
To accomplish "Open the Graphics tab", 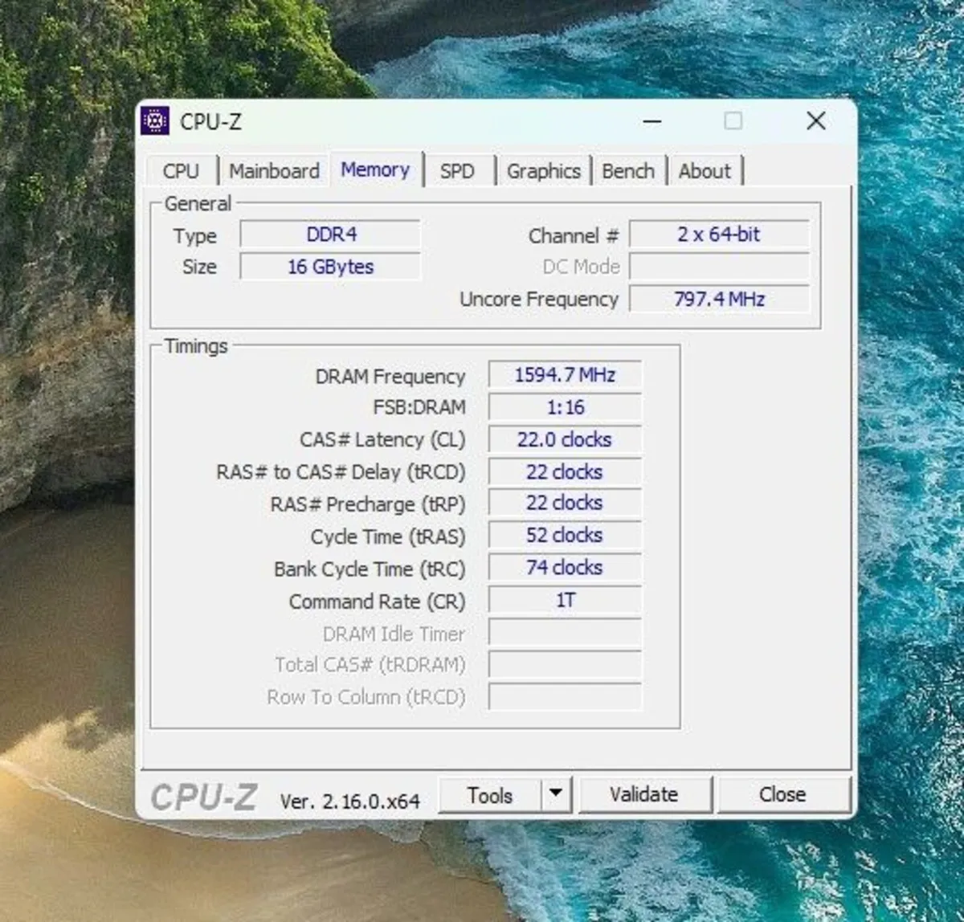I will pyautogui.click(x=544, y=171).
